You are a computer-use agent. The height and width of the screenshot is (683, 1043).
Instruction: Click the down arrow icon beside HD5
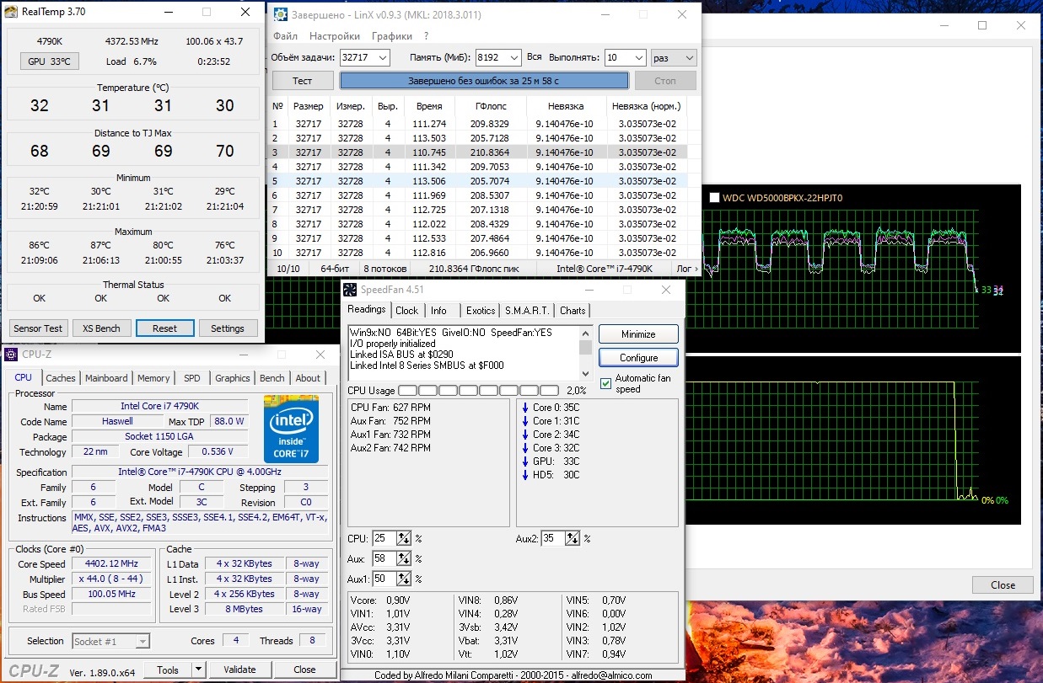pyautogui.click(x=524, y=475)
